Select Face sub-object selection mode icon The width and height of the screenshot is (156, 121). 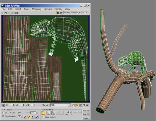click(x=53, y=113)
